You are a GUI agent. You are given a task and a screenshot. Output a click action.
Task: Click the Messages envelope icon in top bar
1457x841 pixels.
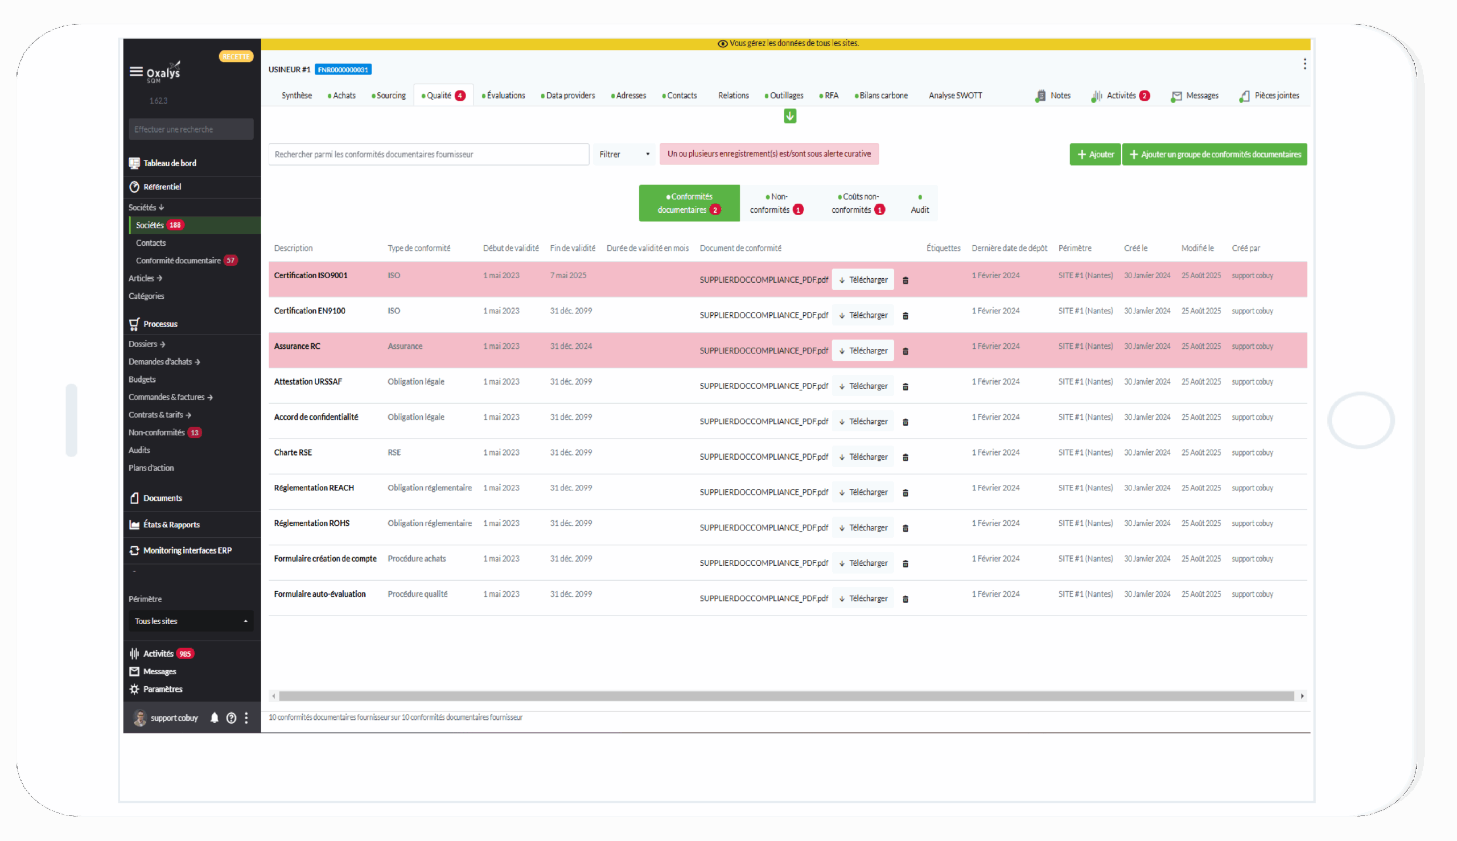pyautogui.click(x=1176, y=96)
